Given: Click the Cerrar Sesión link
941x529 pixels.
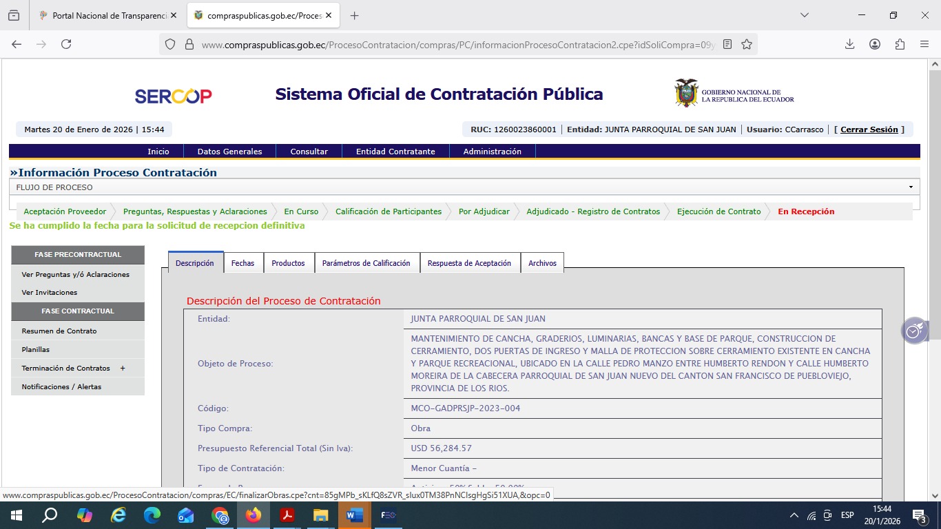Looking at the screenshot, I should [869, 129].
